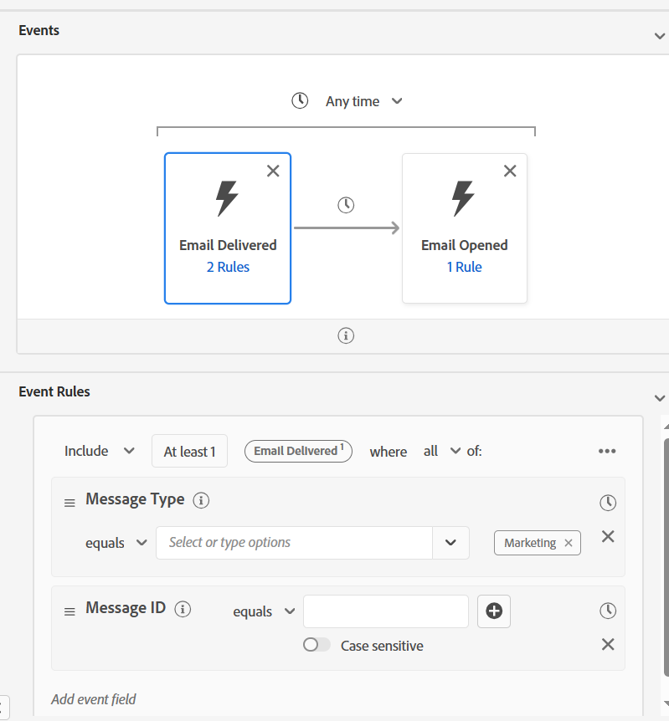Image resolution: width=669 pixels, height=721 pixels.
Task: Click the info icon below the events canvas
Action: 346,335
